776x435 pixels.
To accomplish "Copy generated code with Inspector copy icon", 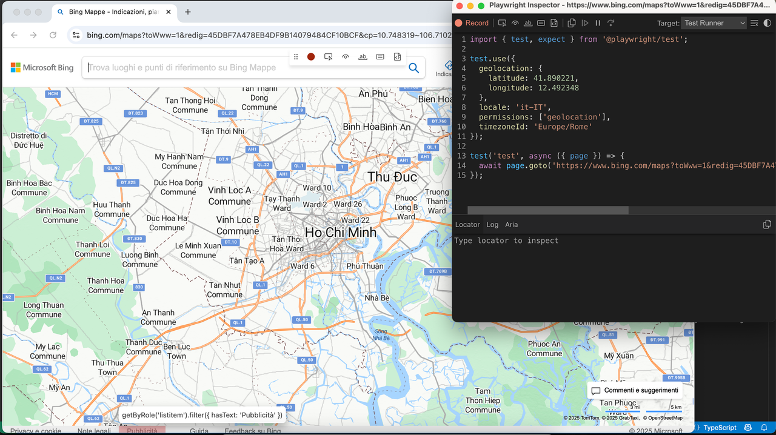I will coord(572,23).
